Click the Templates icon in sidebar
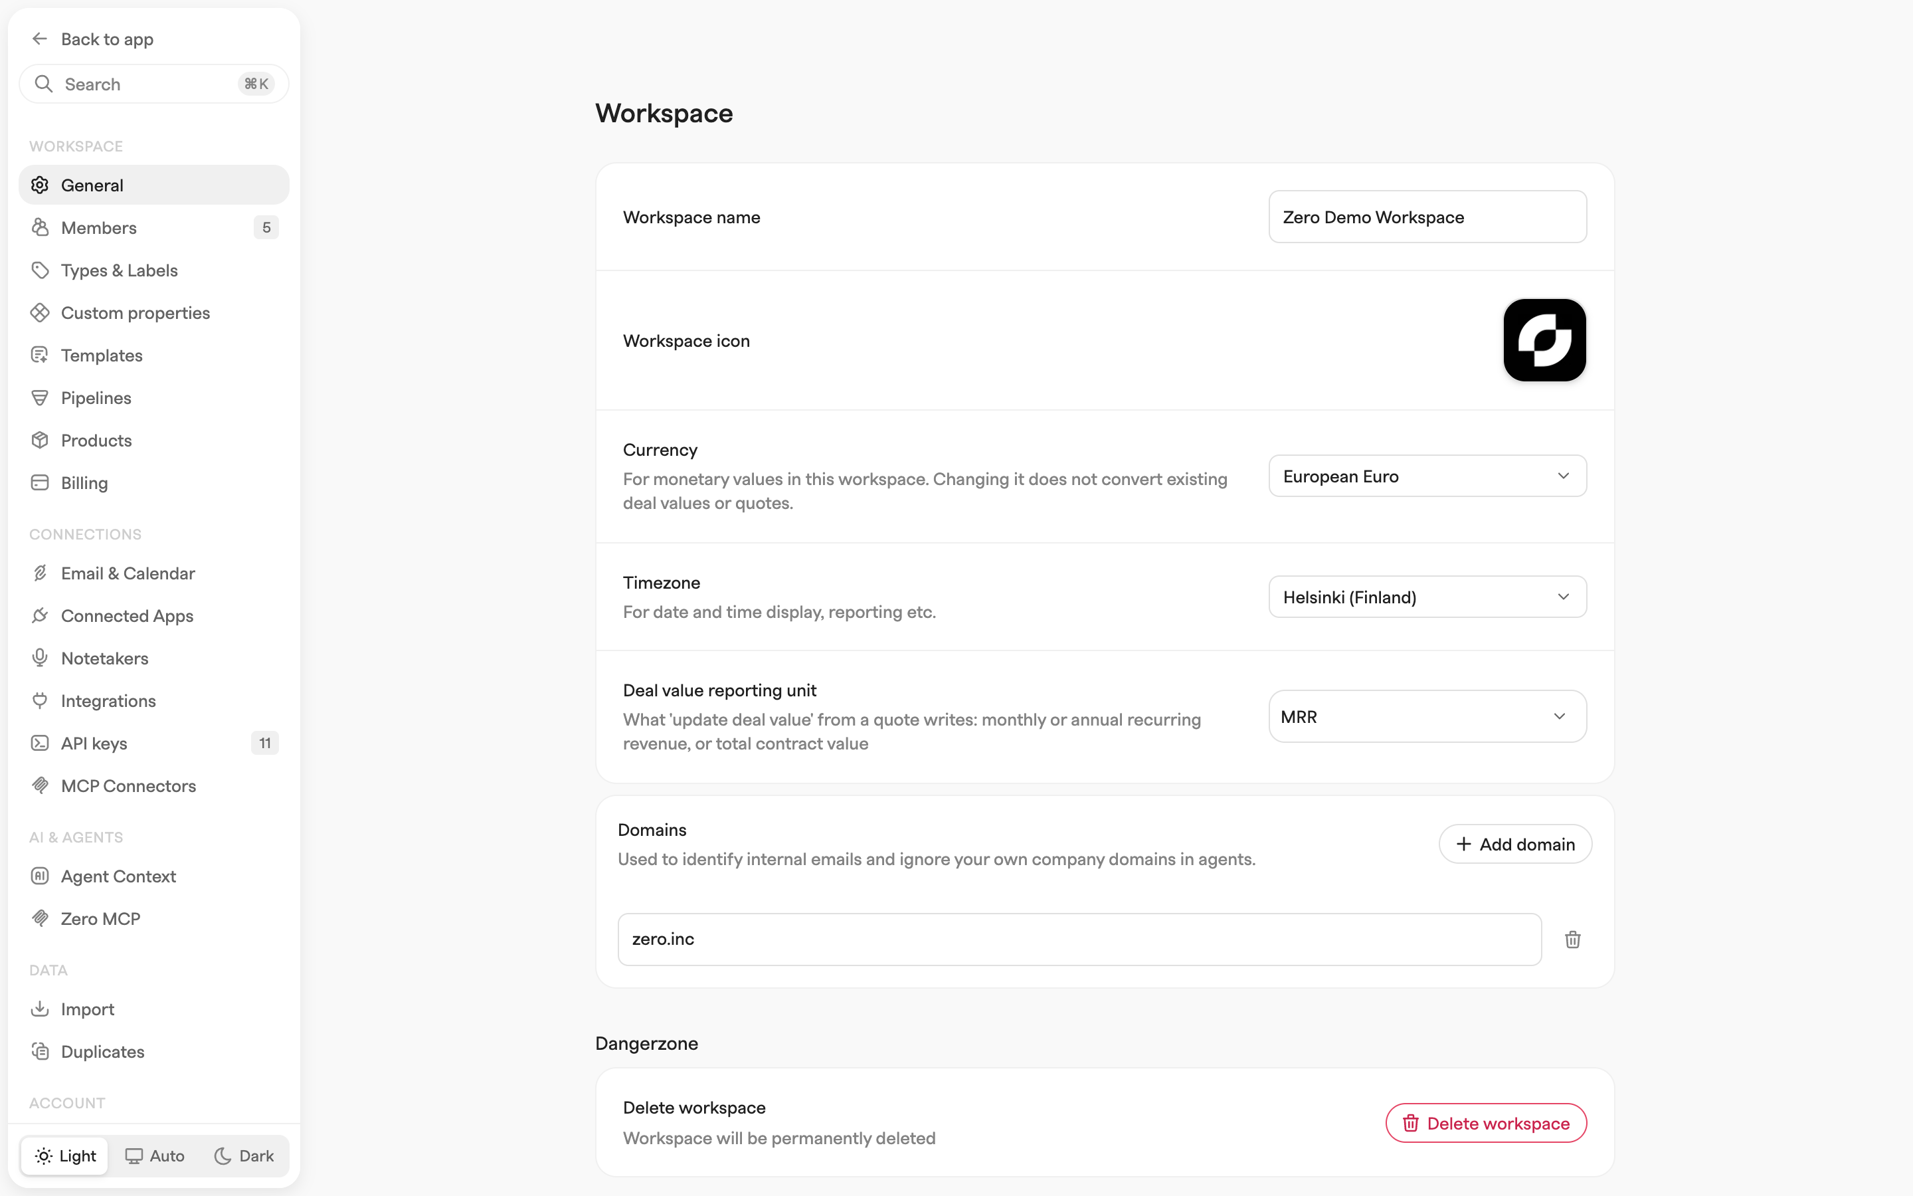 click(x=41, y=355)
